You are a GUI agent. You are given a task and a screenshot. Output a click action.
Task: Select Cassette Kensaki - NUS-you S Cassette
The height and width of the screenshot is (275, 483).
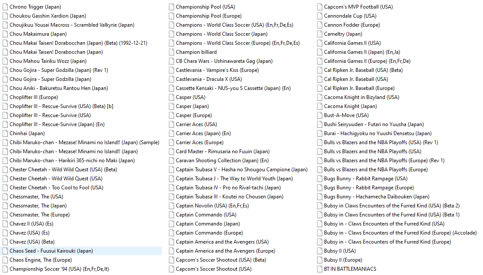233,88
